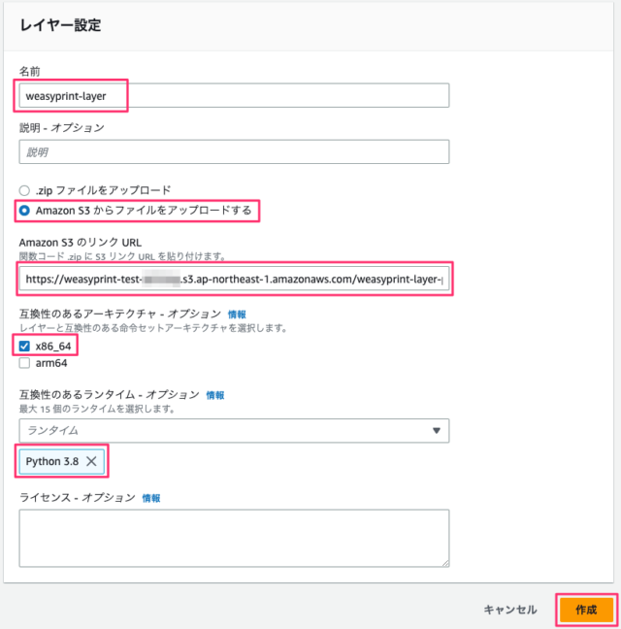Click the Amazon S3 link URL field

(234, 279)
